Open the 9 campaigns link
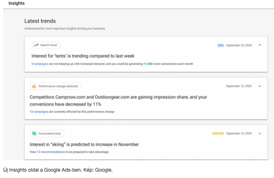The width and height of the screenshot is (274, 178). coord(40,64)
